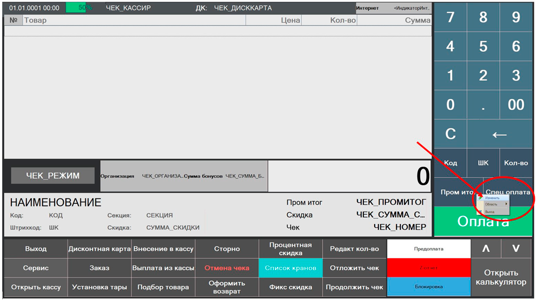
Task: Click the green 50% progress indicator
Action: pos(79,8)
